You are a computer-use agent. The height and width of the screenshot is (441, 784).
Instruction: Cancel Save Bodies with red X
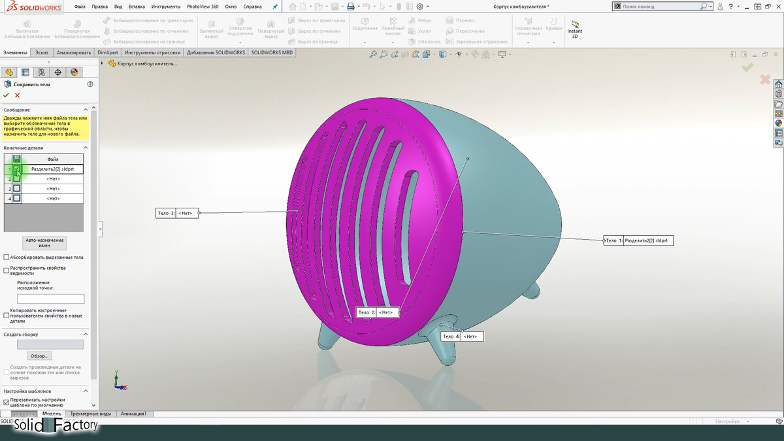18,95
